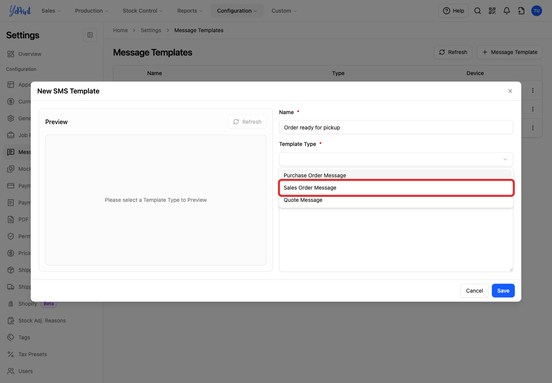Screen dimensions: 552x383
Task: Refresh the Message Templates list
Action: (x=453, y=52)
